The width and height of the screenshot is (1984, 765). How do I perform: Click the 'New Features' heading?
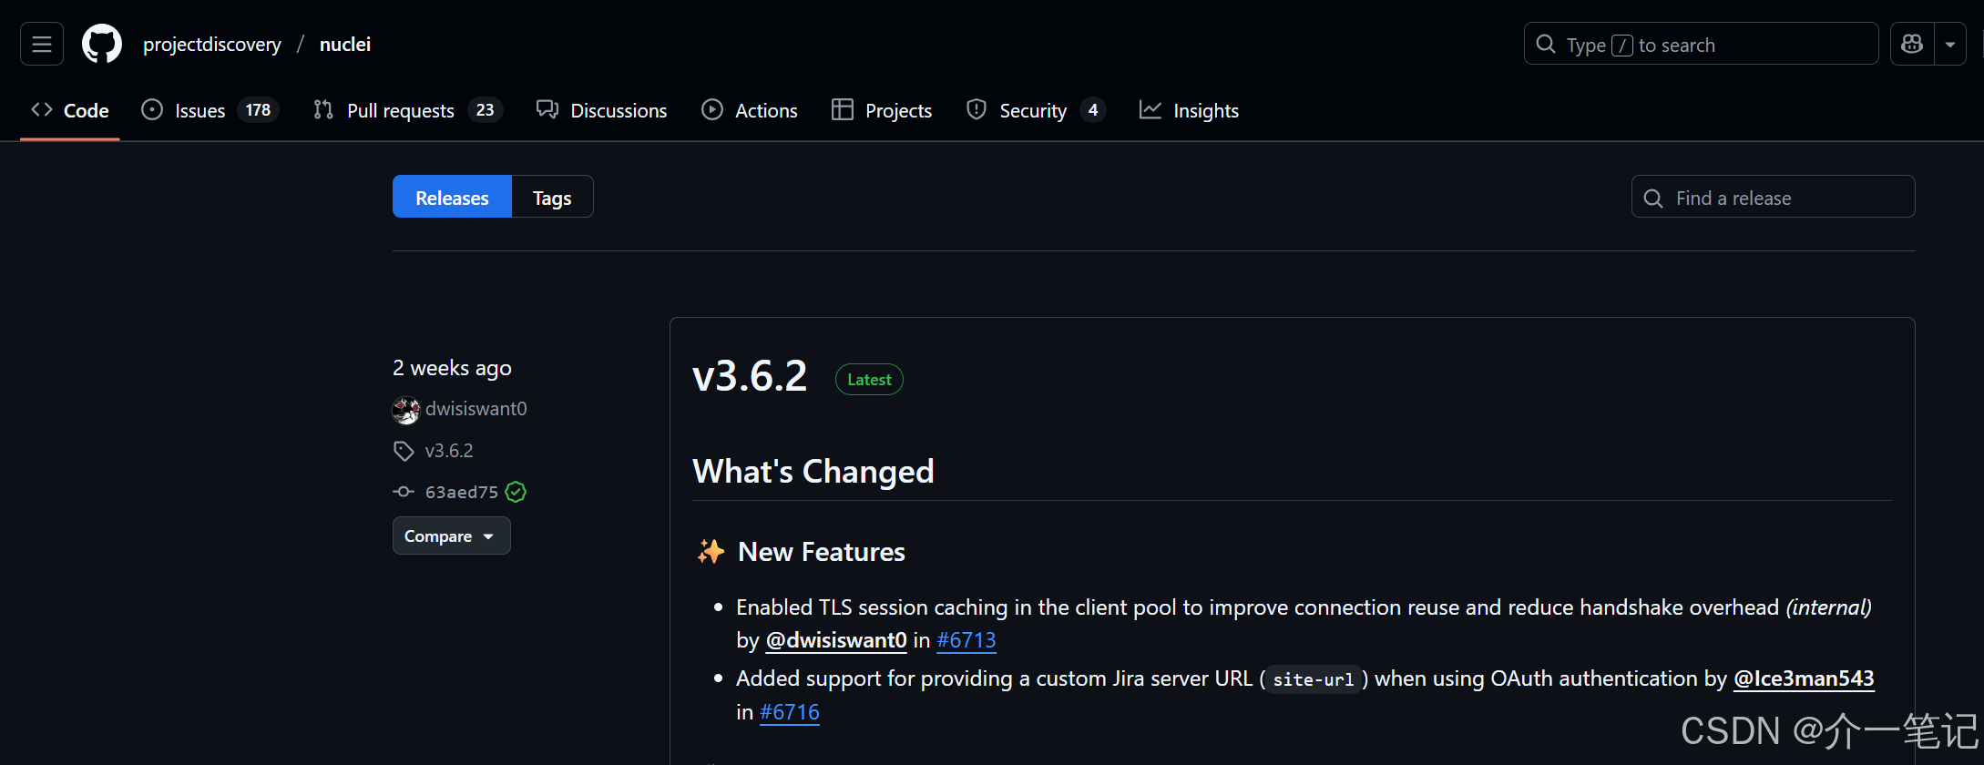coord(822,552)
